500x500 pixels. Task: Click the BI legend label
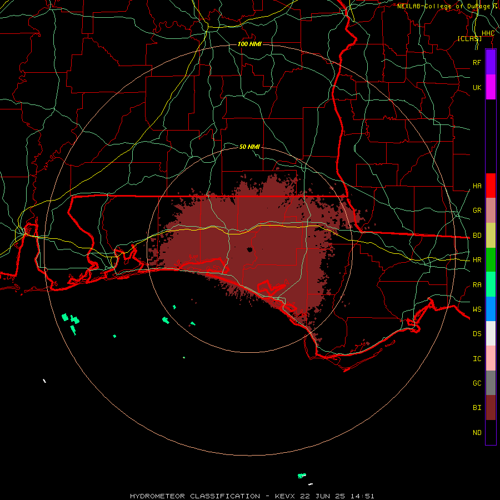pyautogui.click(x=477, y=408)
